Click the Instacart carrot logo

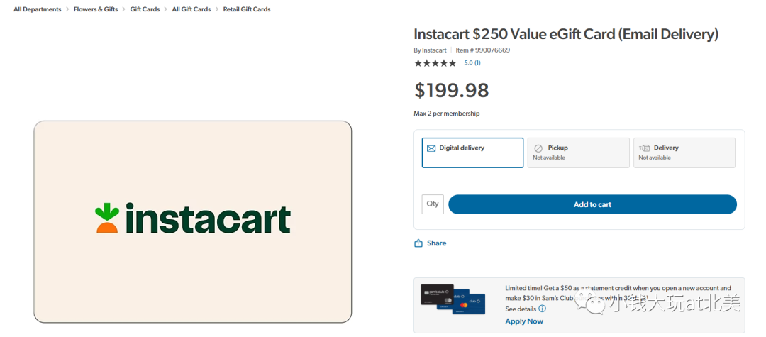point(107,218)
